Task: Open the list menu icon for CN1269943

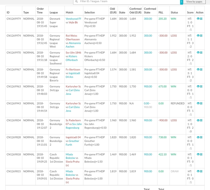Action: pyautogui.click(x=201, y=103)
